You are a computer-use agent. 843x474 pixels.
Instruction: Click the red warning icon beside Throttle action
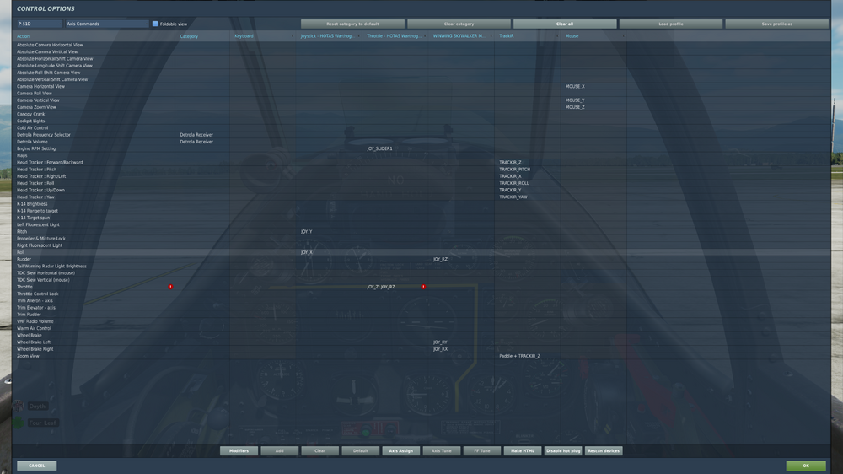(170, 287)
